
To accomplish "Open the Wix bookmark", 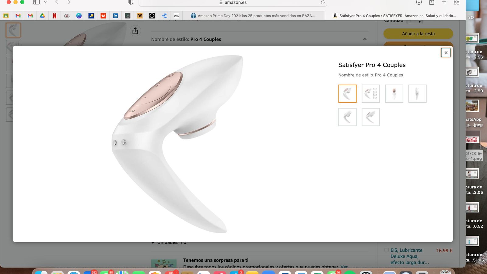I will coord(176,16).
